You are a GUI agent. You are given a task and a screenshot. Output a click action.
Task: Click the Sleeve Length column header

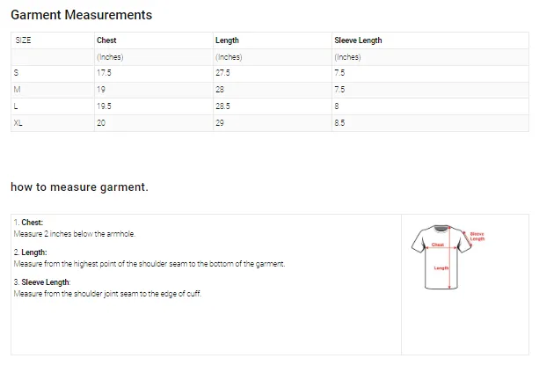coord(358,40)
